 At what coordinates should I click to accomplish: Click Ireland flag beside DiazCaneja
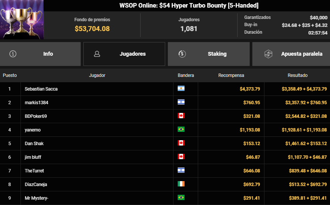181,184
